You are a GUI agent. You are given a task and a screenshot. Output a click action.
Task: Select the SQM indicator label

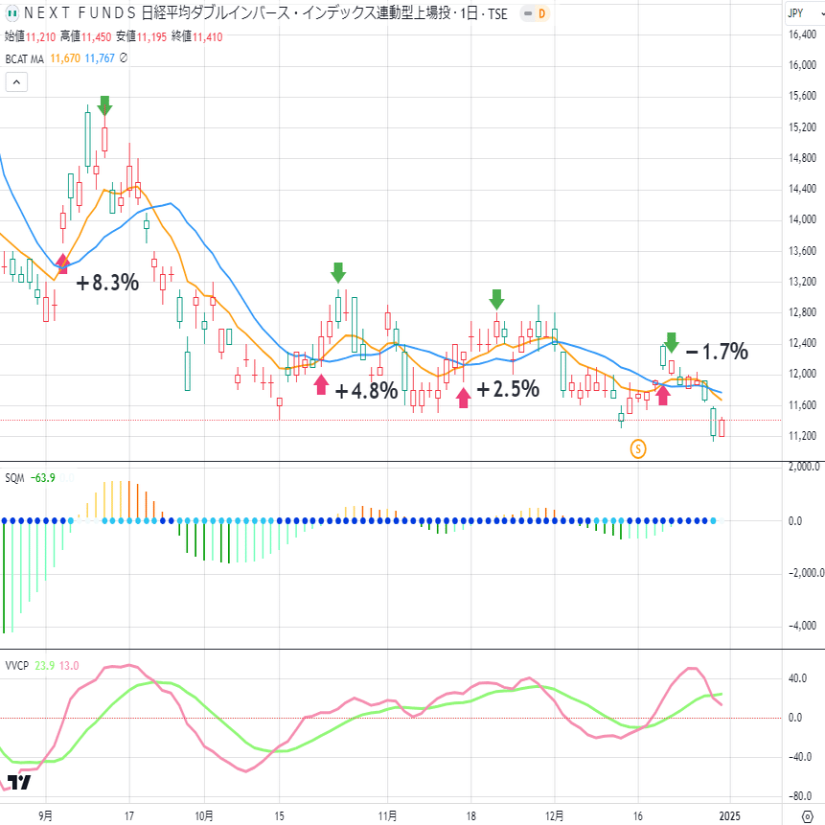(x=14, y=478)
